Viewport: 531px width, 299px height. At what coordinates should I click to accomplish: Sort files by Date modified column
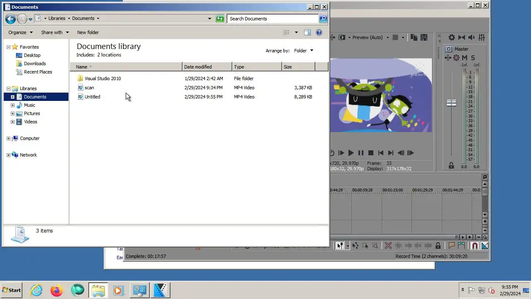(x=207, y=67)
